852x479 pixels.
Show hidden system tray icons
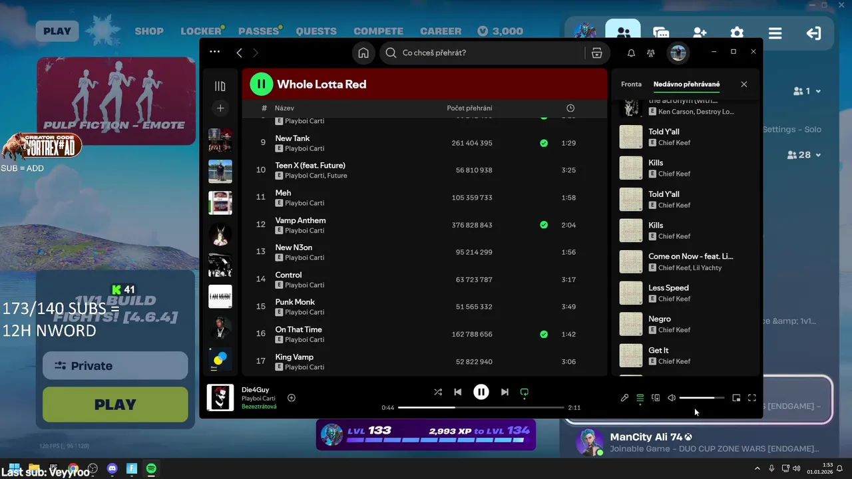757,468
